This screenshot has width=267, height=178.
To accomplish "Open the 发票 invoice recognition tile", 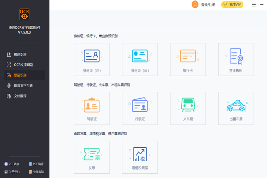I will point(92,157).
